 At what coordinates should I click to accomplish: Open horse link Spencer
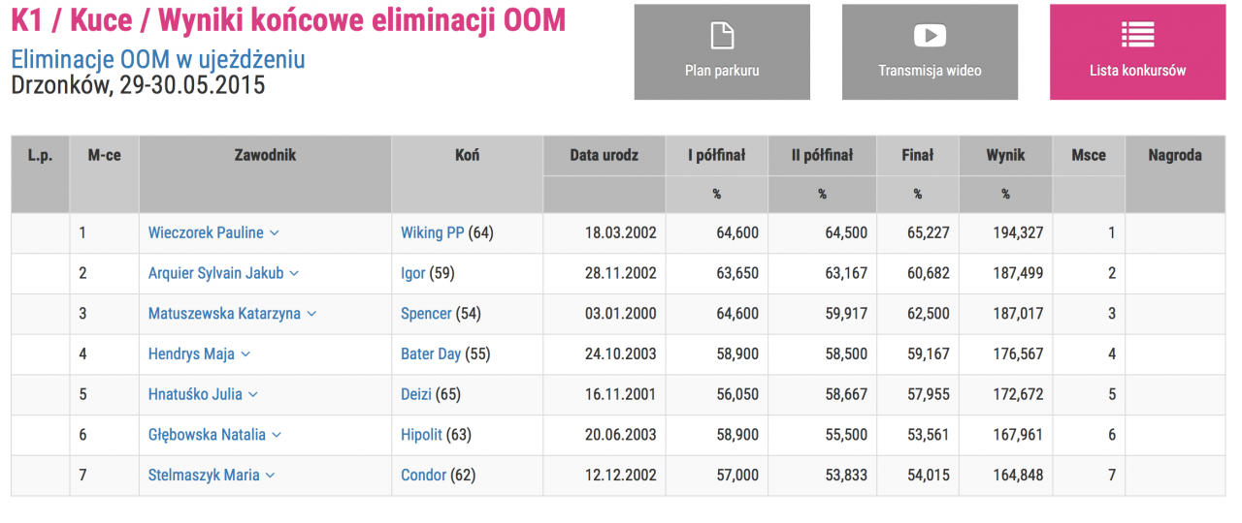click(426, 314)
